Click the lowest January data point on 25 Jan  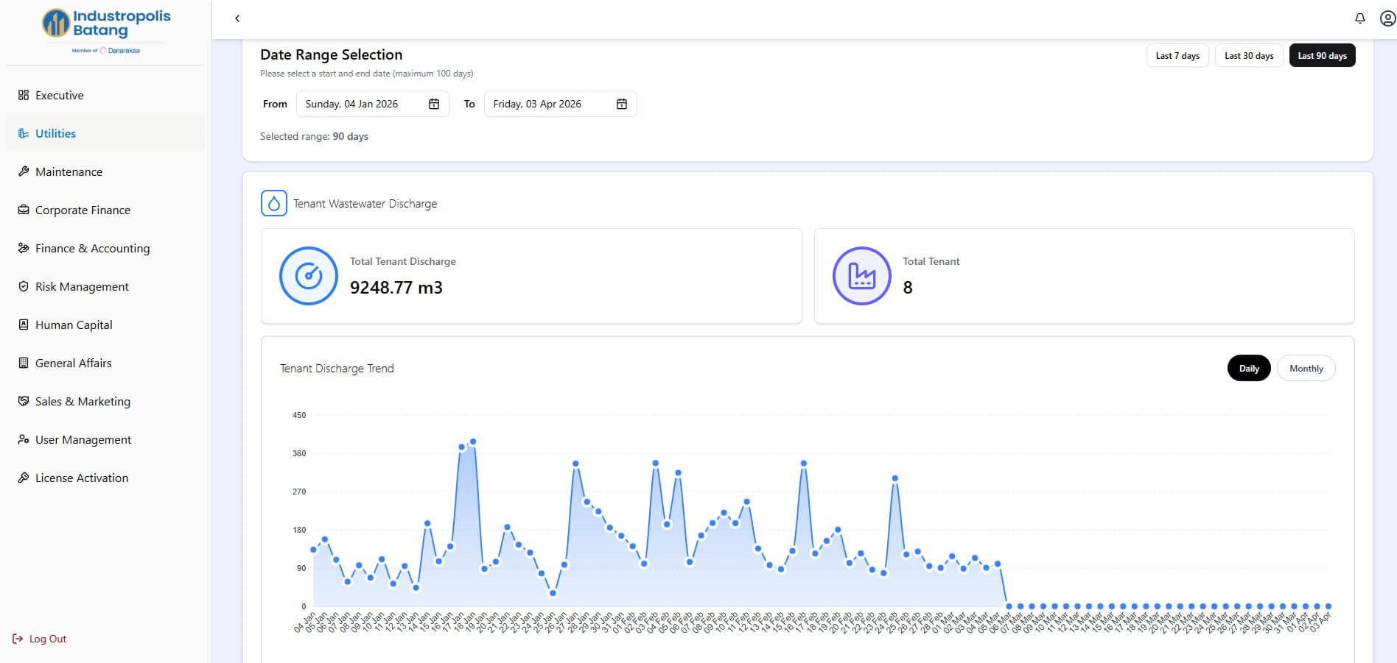tap(553, 593)
